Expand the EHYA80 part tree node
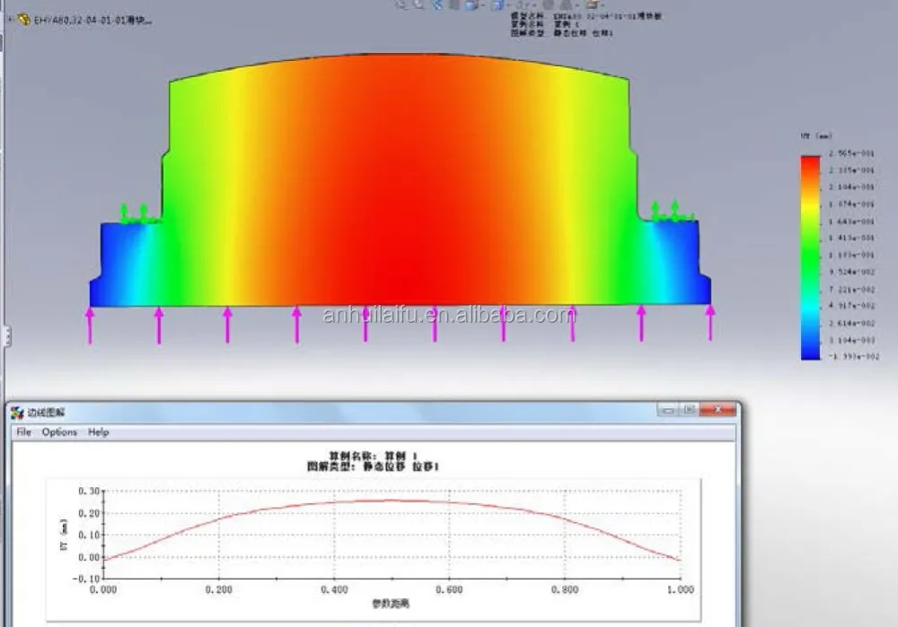Screen dimensions: 898x627 coord(10,19)
